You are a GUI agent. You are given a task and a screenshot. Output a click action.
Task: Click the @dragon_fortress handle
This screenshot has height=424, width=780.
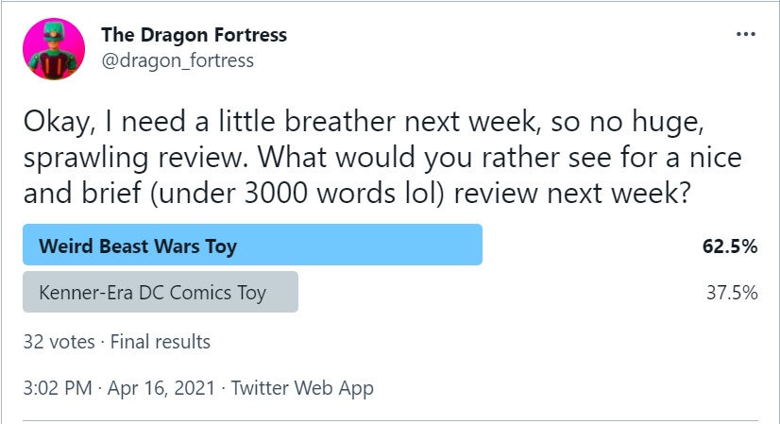(x=178, y=60)
